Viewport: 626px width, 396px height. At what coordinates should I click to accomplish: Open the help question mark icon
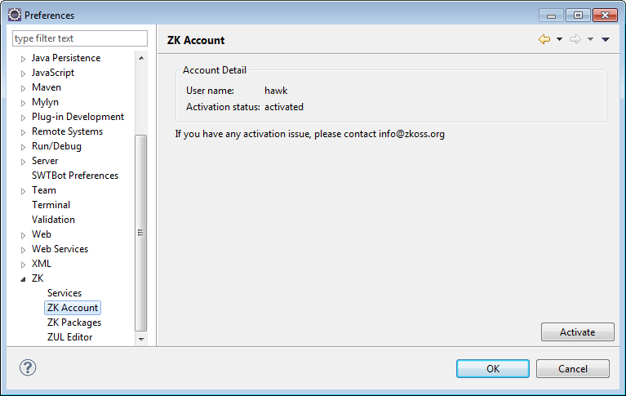tap(28, 367)
